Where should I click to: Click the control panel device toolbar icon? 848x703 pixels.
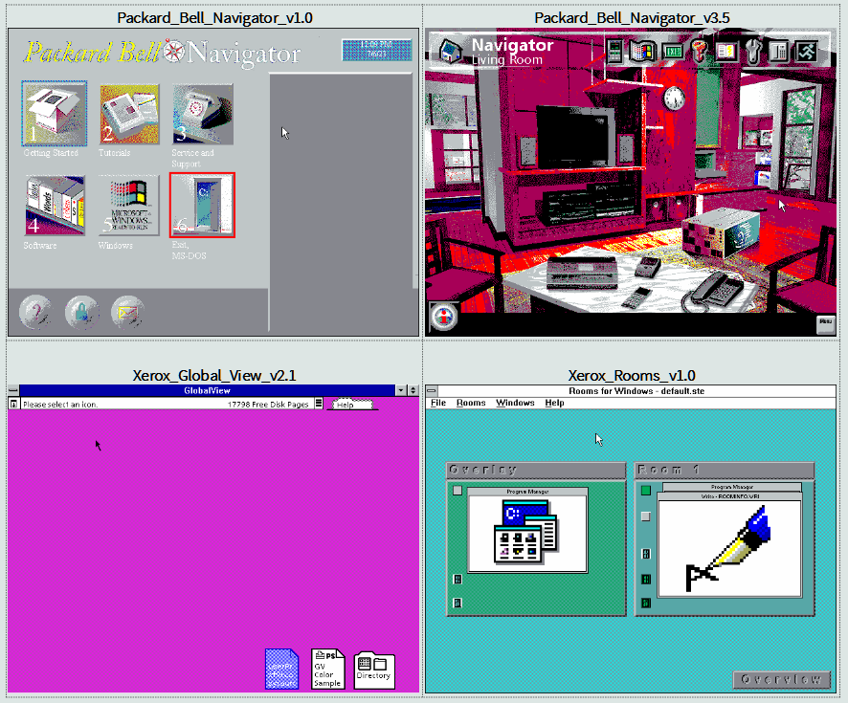614,52
